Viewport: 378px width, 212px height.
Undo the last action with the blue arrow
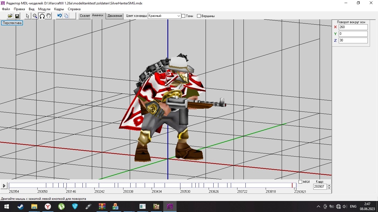coord(59,16)
